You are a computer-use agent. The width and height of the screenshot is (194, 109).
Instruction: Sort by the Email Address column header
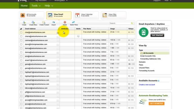tap(30, 29)
